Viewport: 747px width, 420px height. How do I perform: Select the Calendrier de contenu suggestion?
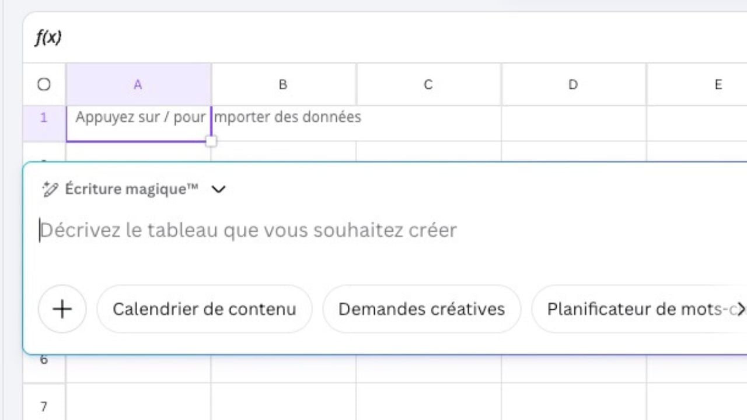(204, 309)
